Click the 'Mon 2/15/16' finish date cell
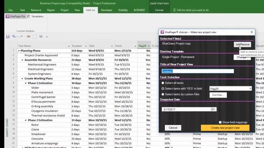This screenshot has height=148, width=264. [123, 51]
